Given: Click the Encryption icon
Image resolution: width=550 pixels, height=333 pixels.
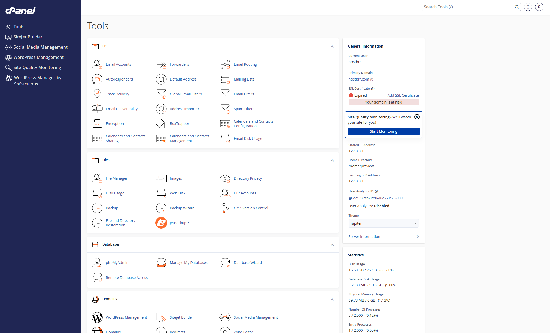Looking at the screenshot, I should coord(97,124).
